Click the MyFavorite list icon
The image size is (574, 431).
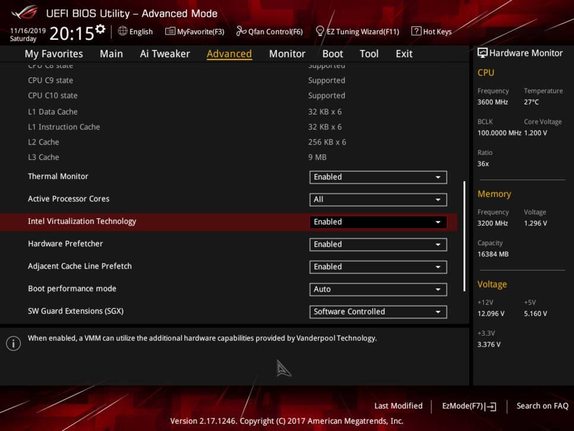[x=170, y=31]
